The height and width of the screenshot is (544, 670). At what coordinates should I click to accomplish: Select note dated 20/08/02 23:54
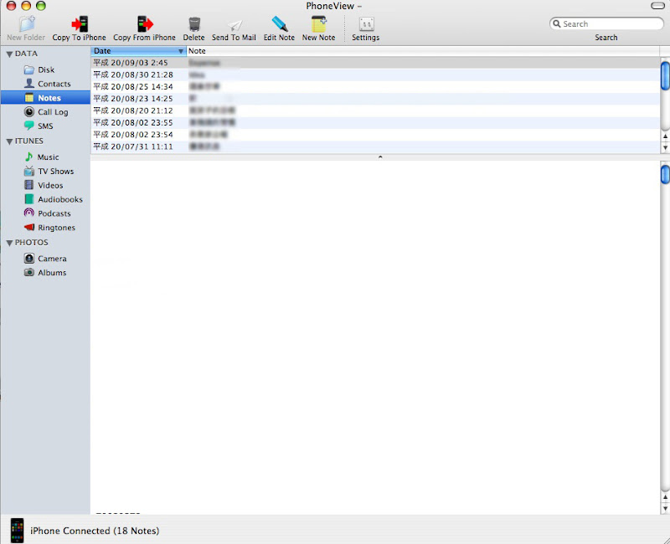(x=375, y=135)
